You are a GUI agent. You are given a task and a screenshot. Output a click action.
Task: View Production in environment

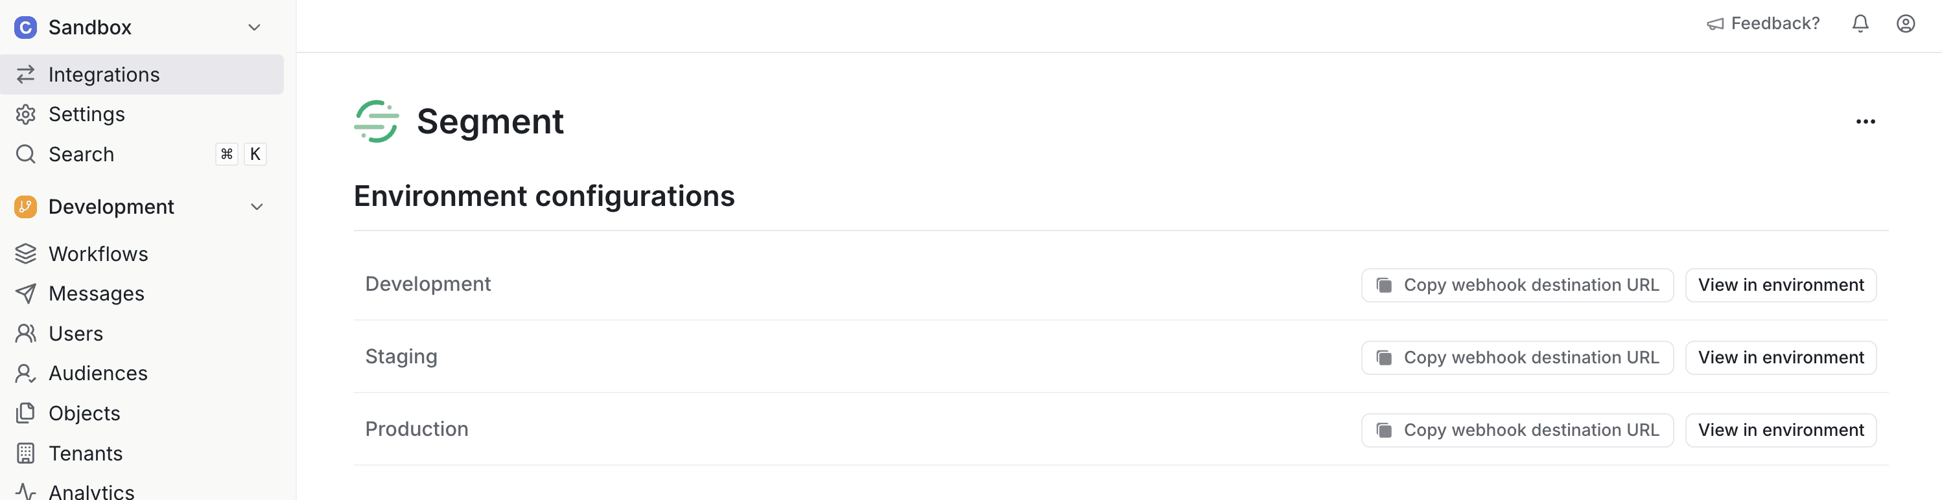coord(1780,430)
